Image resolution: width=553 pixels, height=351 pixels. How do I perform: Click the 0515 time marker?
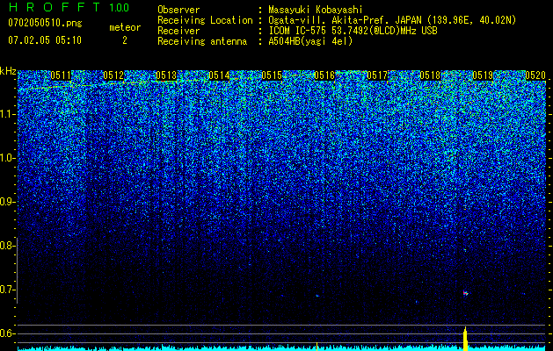click(272, 75)
